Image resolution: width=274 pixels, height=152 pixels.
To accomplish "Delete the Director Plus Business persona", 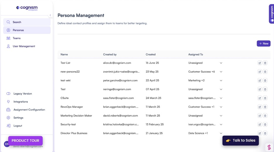I will (265, 133).
